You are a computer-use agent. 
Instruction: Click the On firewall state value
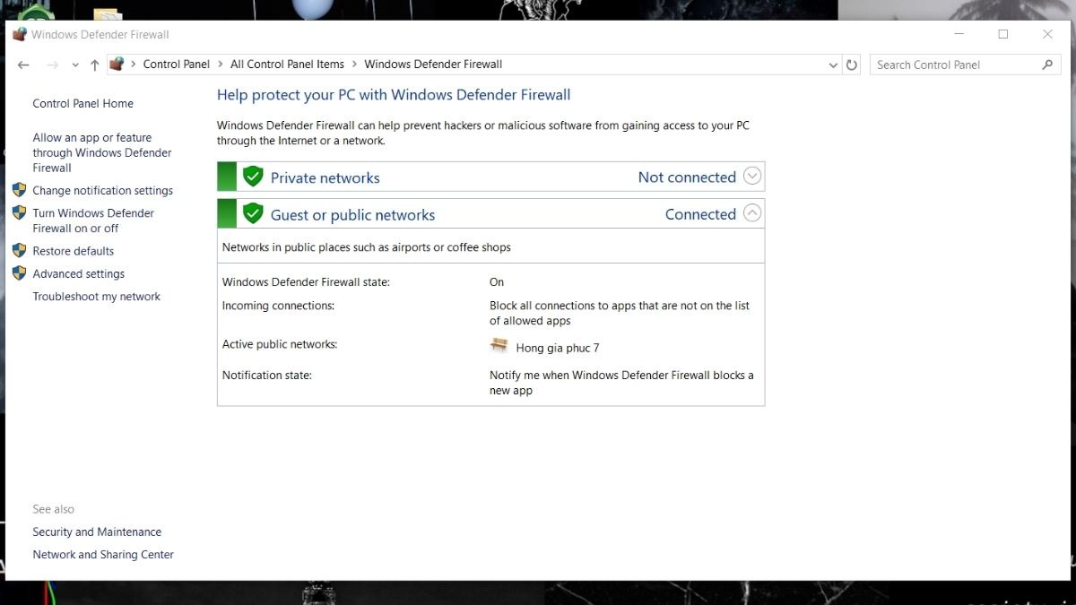[x=497, y=282]
